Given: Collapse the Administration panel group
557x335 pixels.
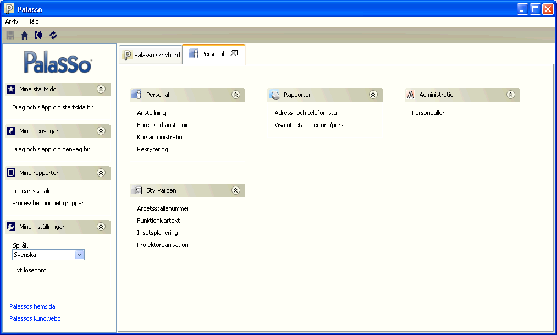Looking at the screenshot, I should [510, 95].
